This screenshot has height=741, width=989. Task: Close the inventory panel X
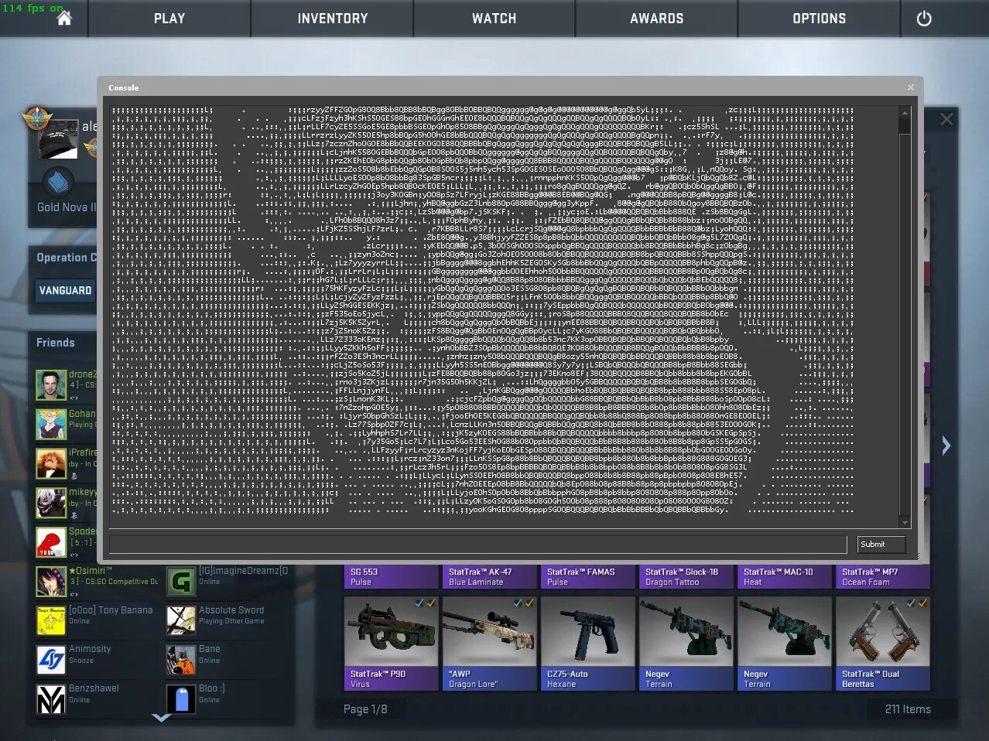click(x=946, y=119)
